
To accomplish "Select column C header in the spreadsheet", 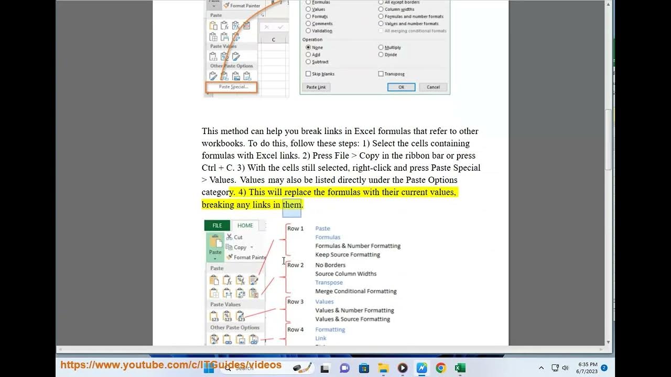I will tap(274, 40).
